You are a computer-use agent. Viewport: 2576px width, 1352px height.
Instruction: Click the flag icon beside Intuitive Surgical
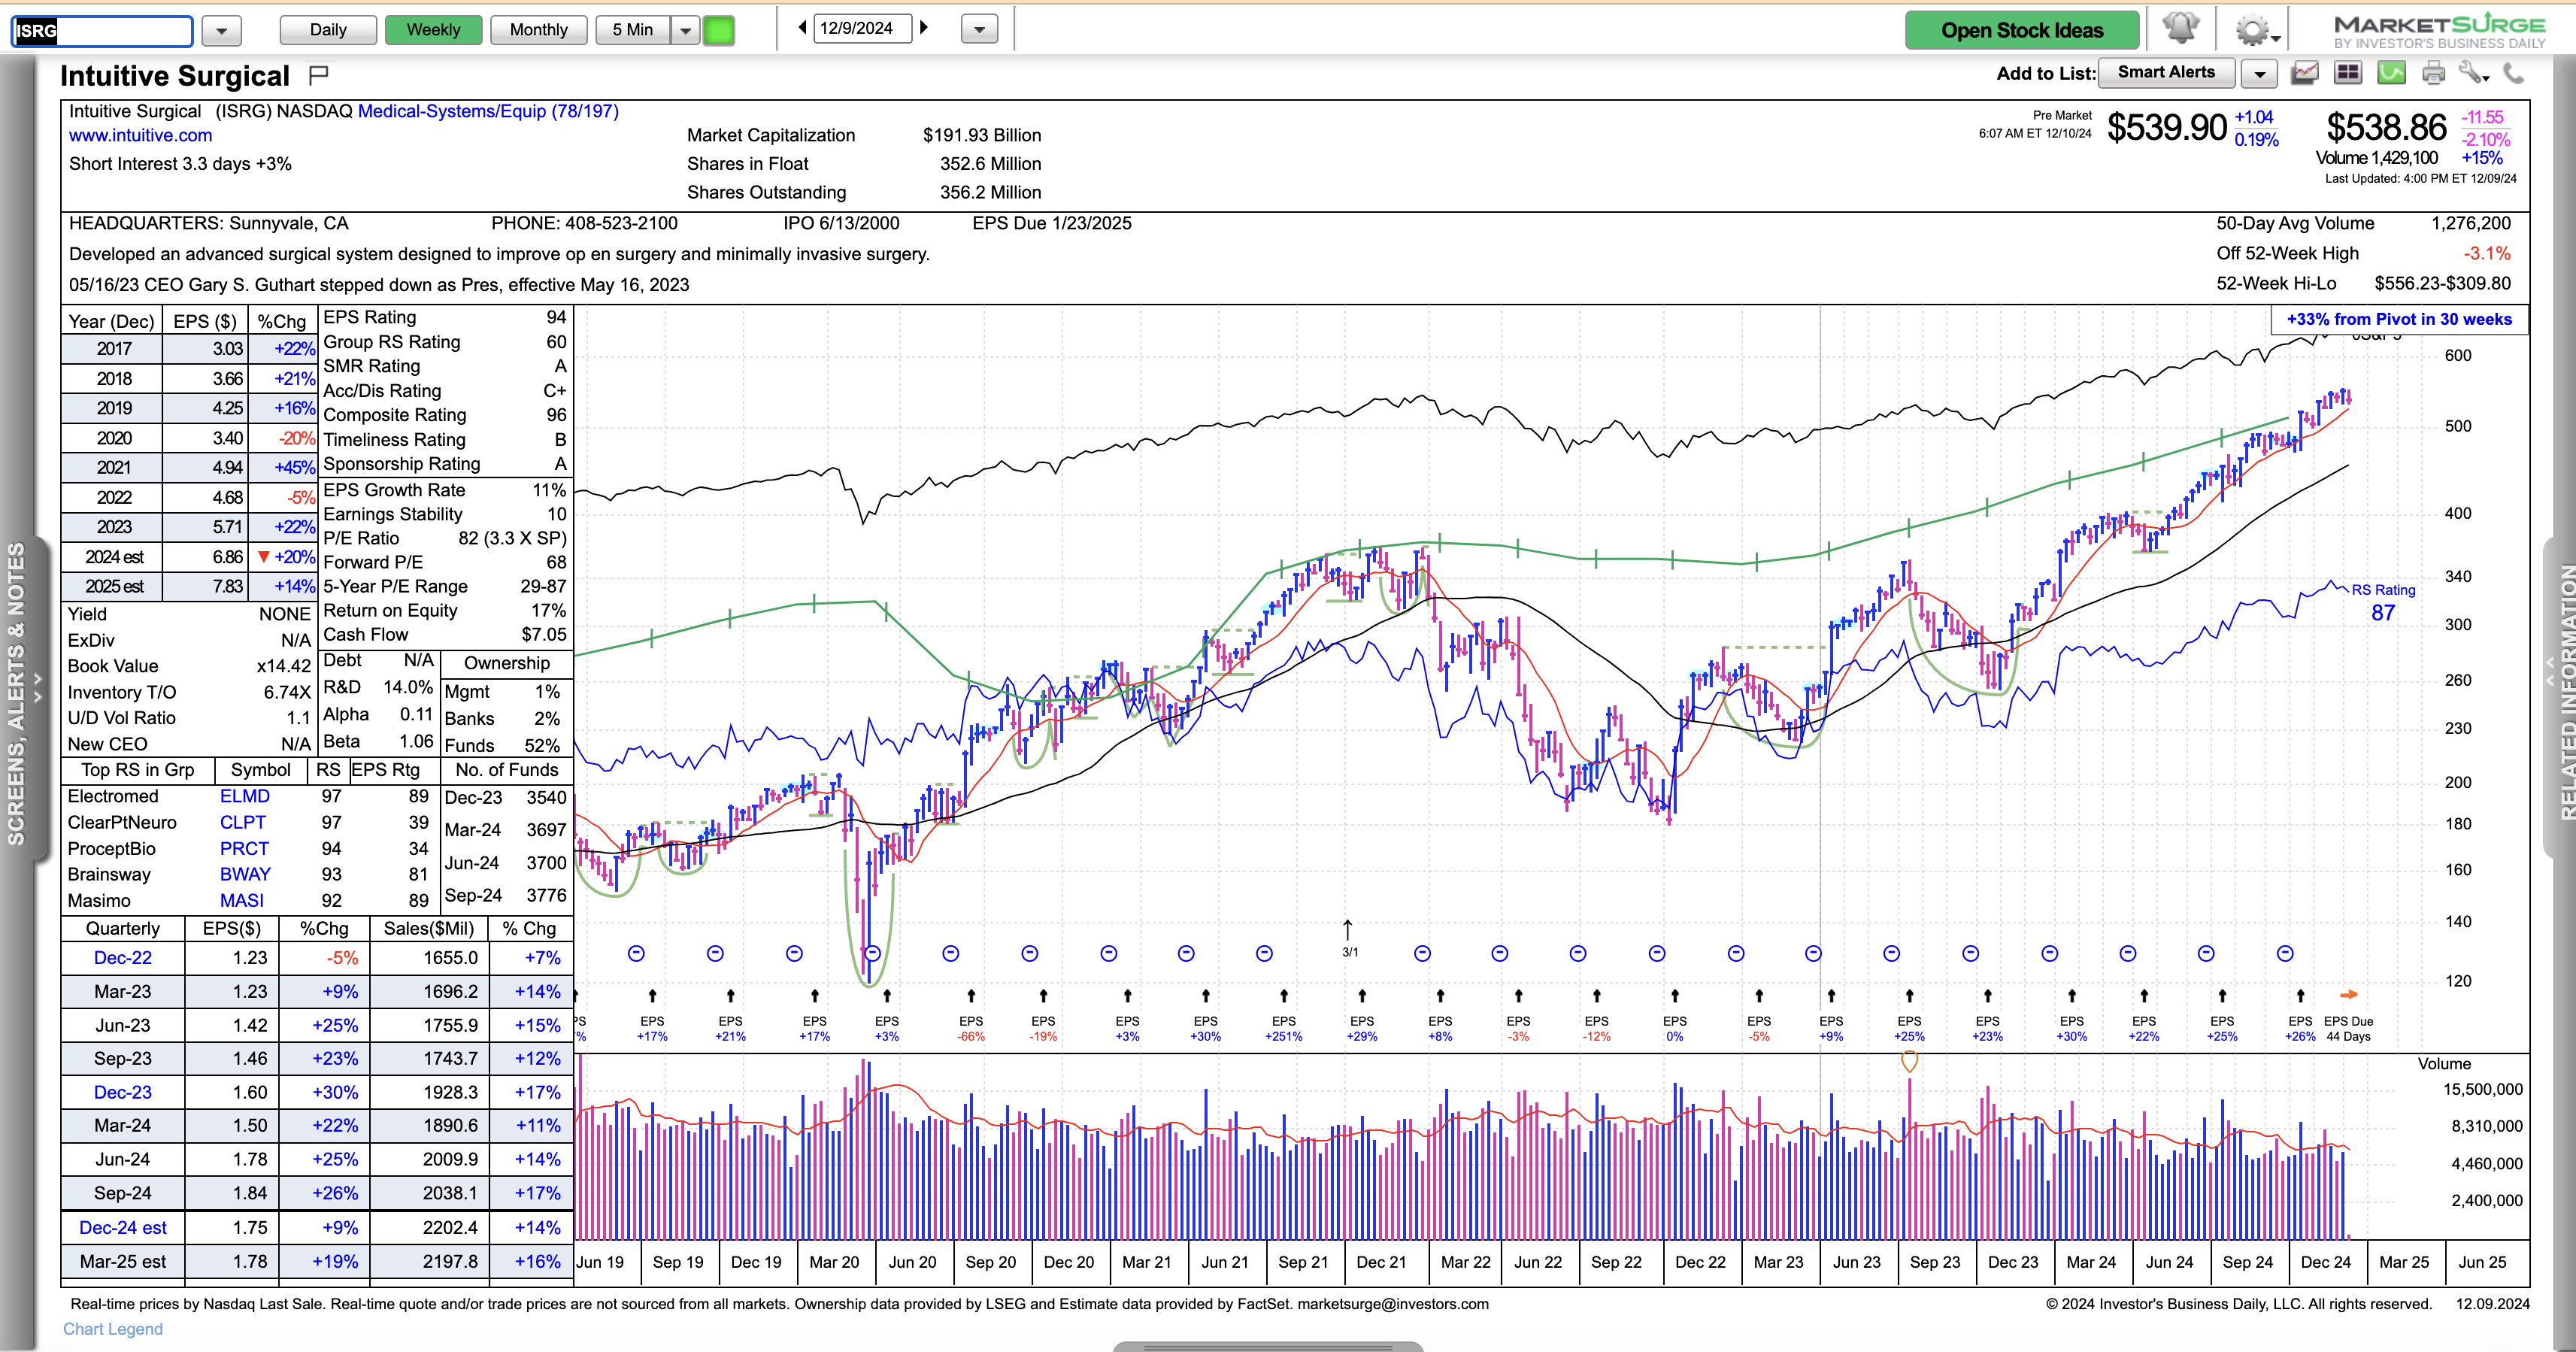click(319, 75)
